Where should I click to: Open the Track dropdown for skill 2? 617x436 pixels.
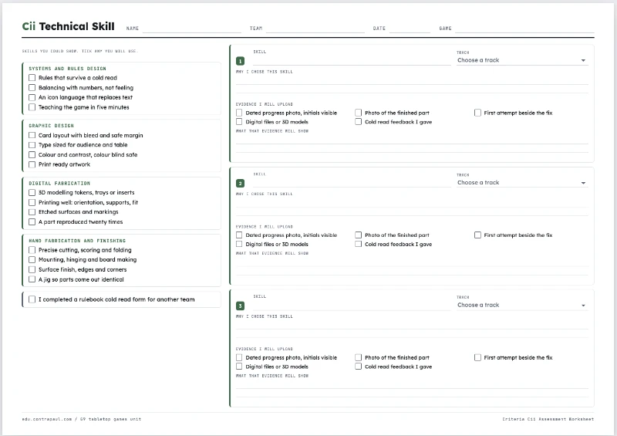522,183
